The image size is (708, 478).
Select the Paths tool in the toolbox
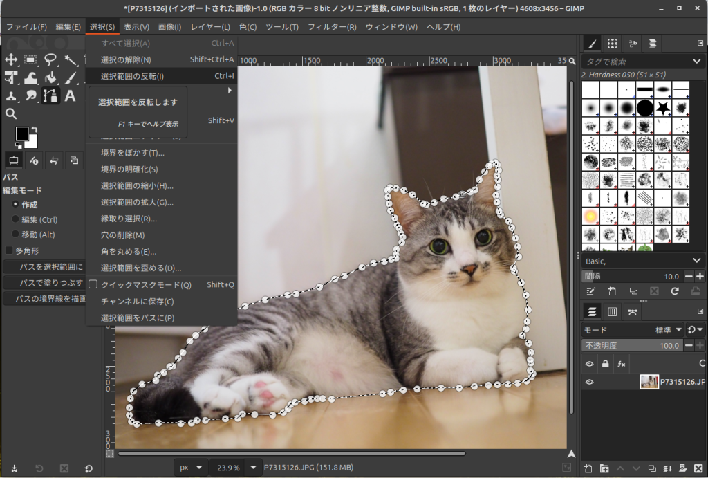50,95
